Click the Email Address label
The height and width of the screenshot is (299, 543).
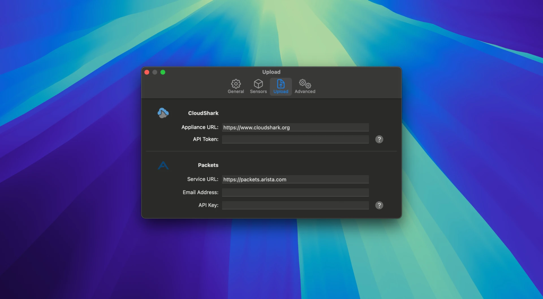[200, 192]
